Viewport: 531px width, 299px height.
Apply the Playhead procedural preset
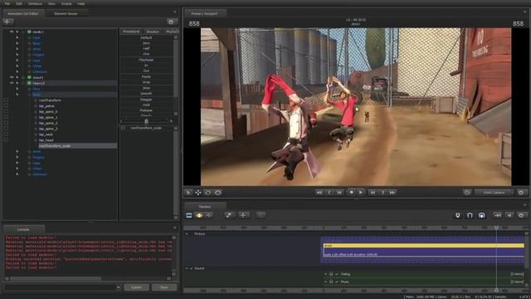(x=146, y=60)
